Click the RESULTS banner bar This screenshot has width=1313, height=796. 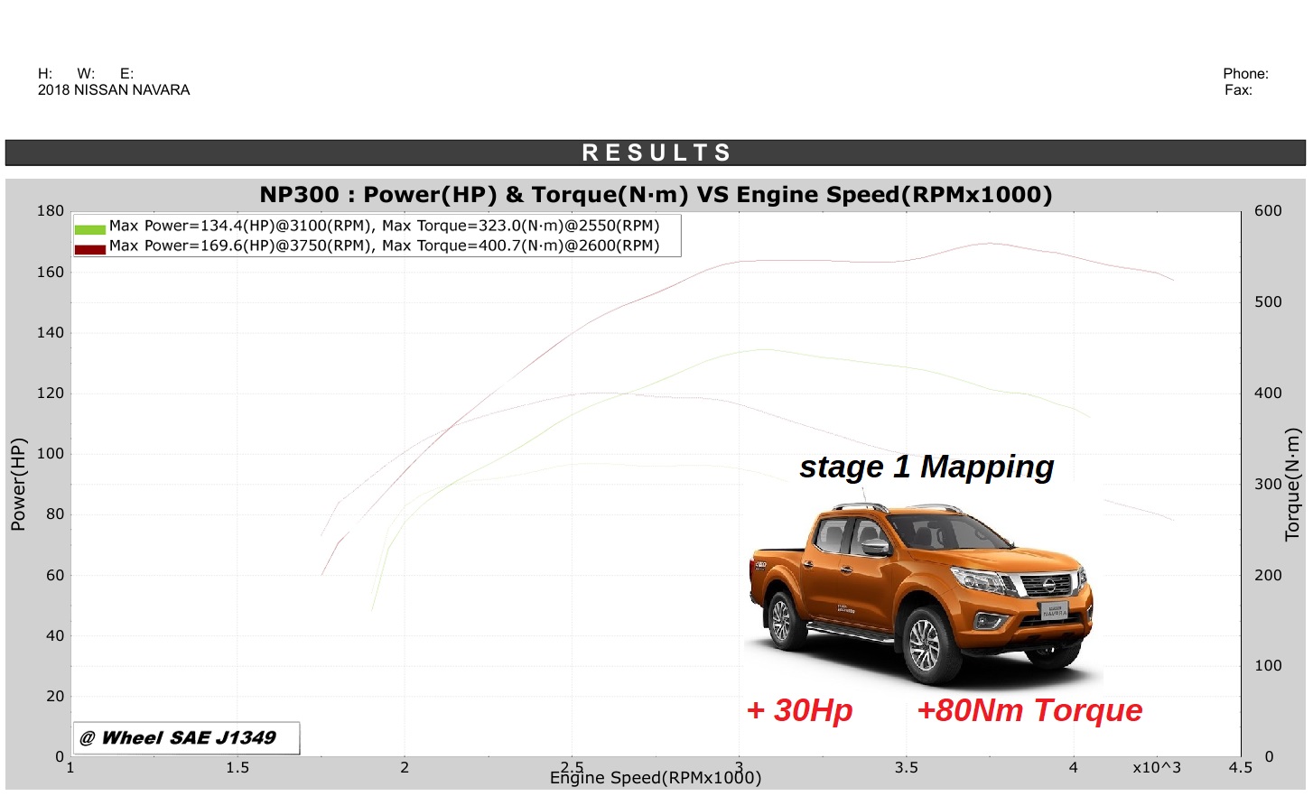656,152
